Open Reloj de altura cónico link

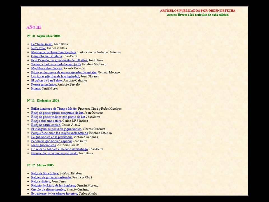coord(46,125)
